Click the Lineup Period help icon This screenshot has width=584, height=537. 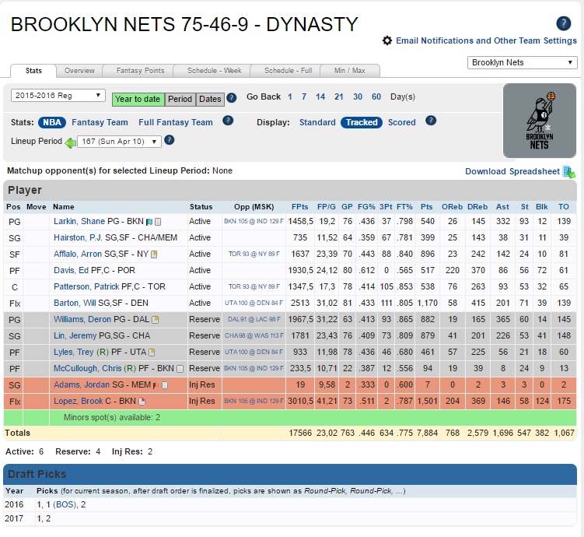pyautogui.click(x=169, y=140)
